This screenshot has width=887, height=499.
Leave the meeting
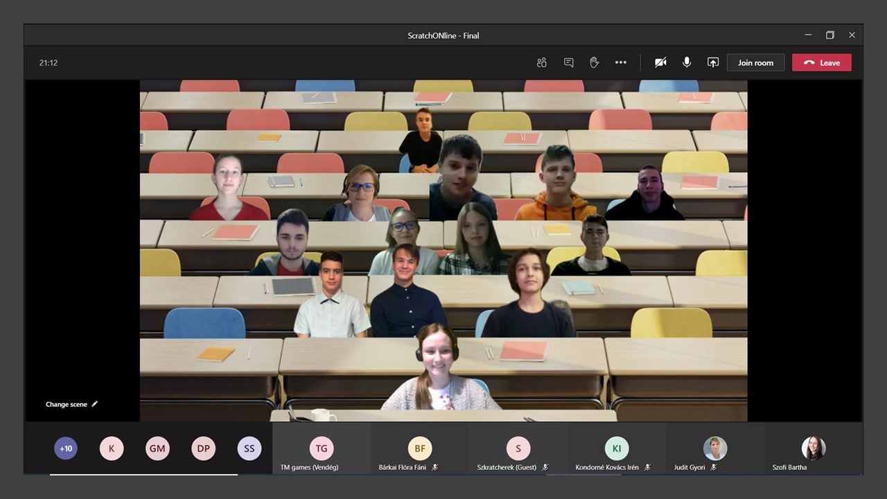coord(821,62)
